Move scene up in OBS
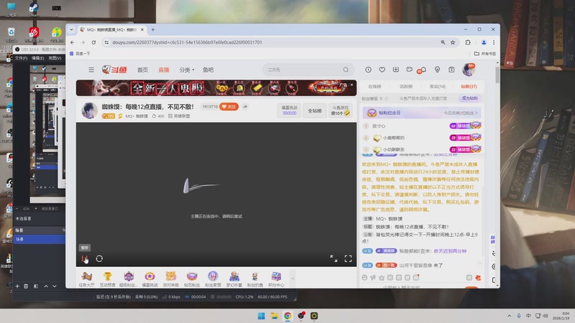 click(x=46, y=286)
